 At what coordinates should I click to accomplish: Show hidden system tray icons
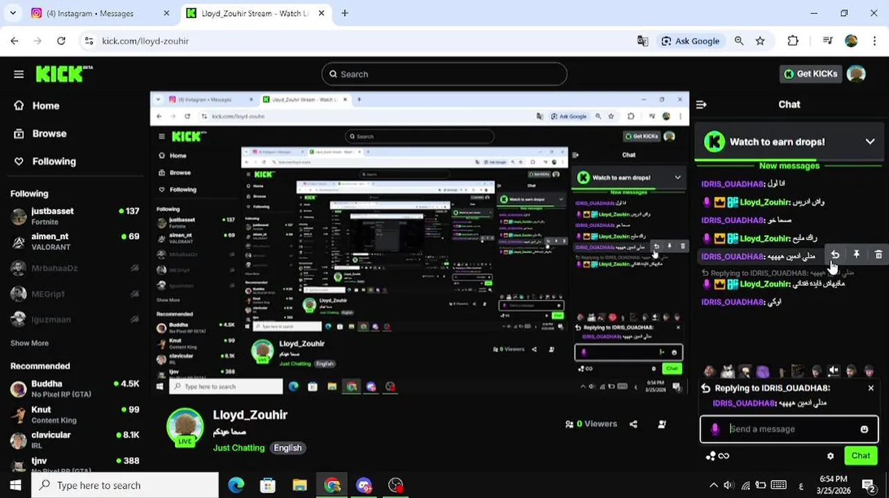tap(714, 486)
